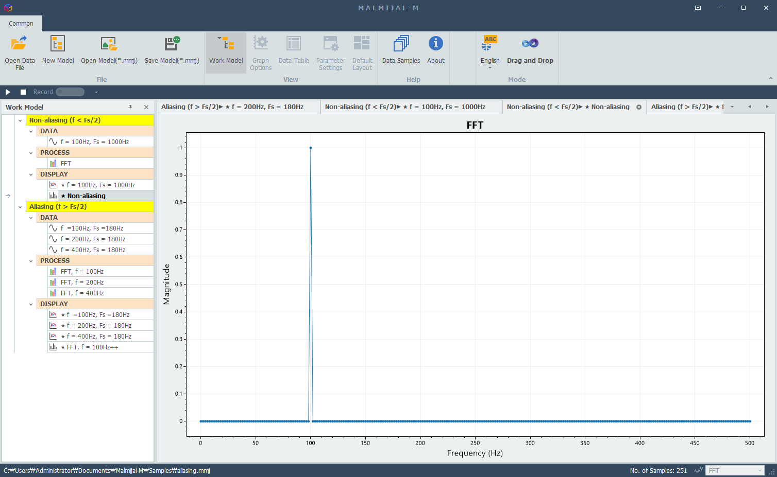Click the FFT chart title
This screenshot has height=477, width=777.
[475, 125]
